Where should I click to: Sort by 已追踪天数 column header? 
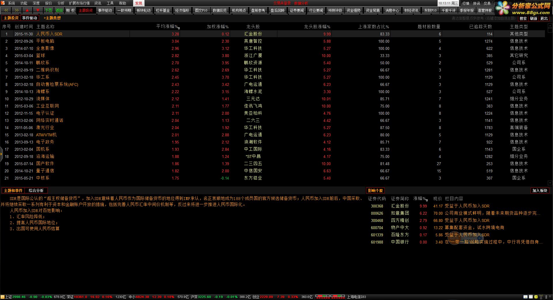481,27
